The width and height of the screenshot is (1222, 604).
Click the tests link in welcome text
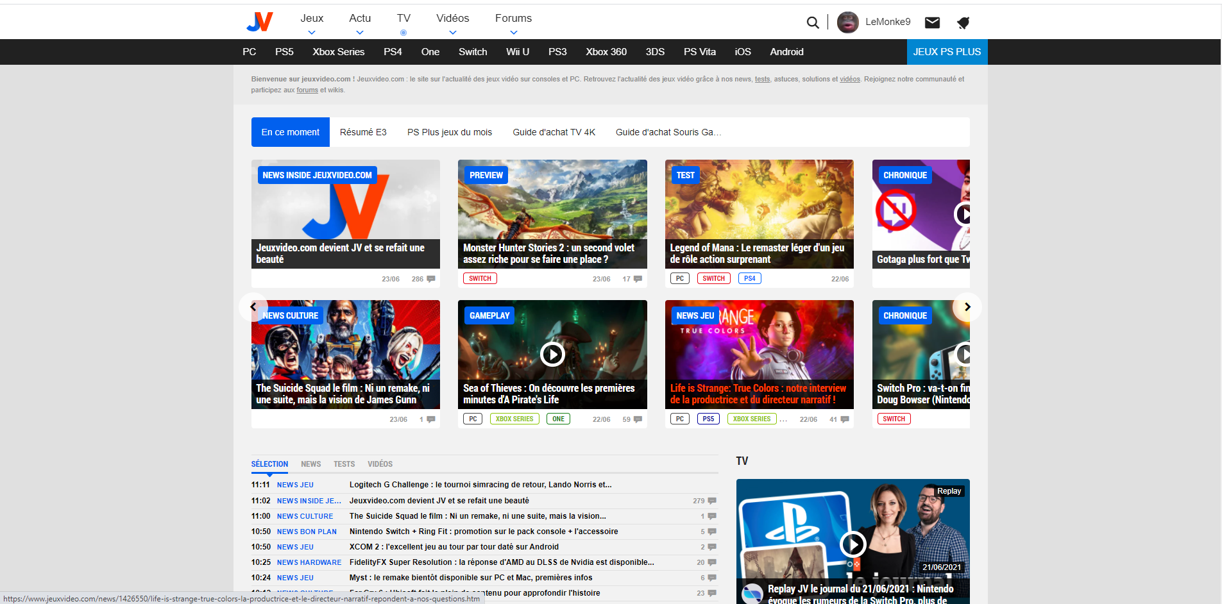pyautogui.click(x=762, y=80)
